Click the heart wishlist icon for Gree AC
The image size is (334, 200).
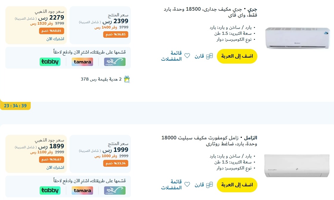(187, 56)
